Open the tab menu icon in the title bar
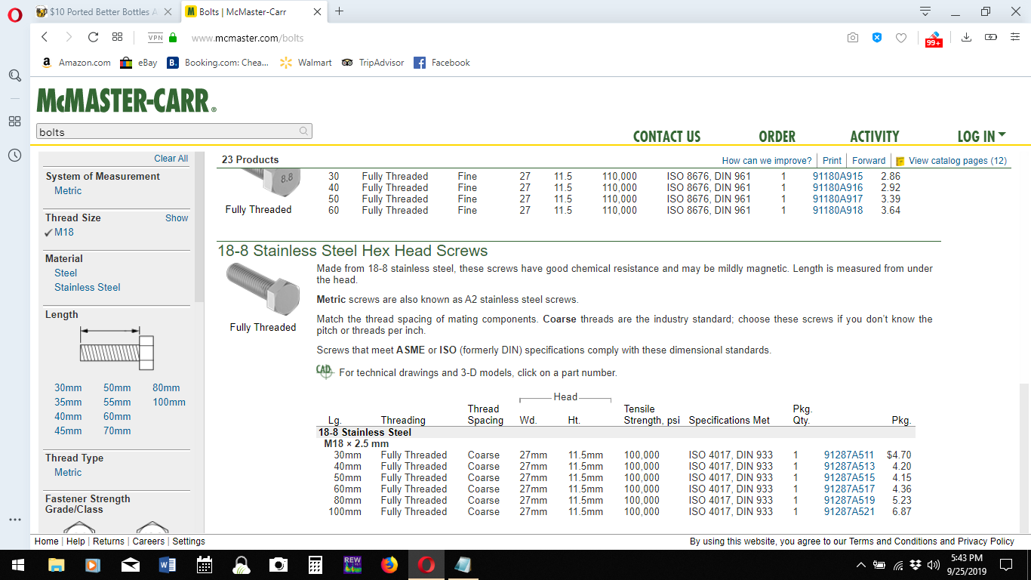 [925, 11]
